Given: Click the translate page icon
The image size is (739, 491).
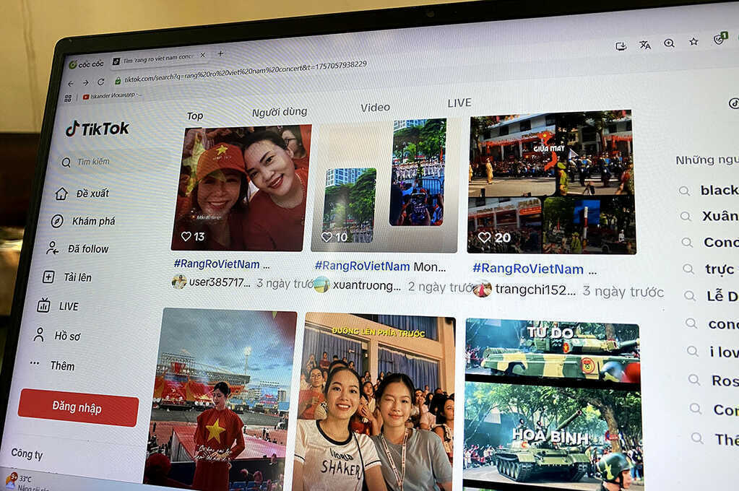Looking at the screenshot, I should coord(645,45).
